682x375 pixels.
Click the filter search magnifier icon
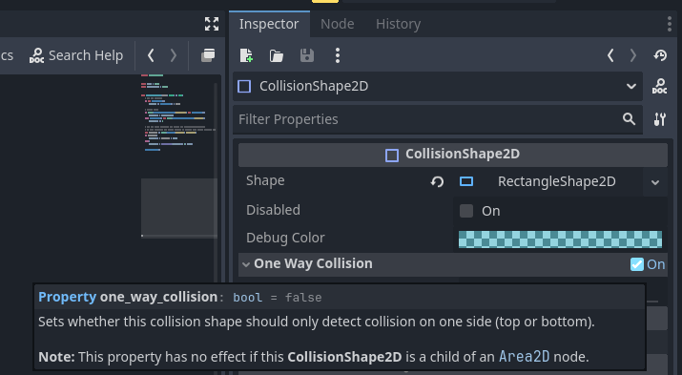coord(629,119)
